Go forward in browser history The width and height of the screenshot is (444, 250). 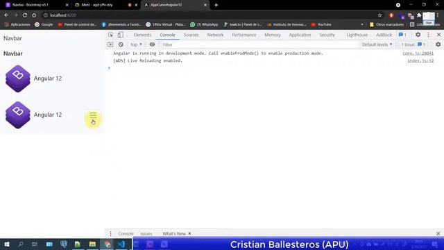click(15, 15)
